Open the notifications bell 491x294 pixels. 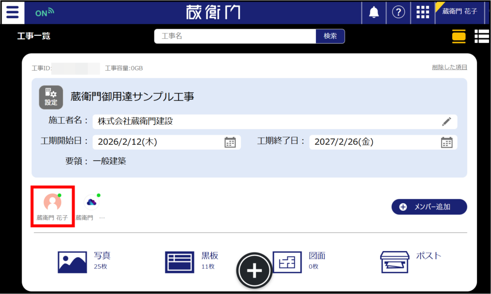pyautogui.click(x=374, y=12)
